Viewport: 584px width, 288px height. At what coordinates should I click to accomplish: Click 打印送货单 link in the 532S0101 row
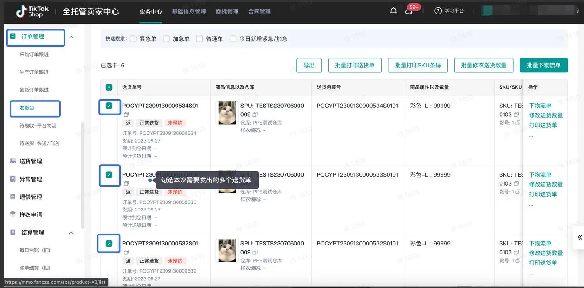pos(543,263)
